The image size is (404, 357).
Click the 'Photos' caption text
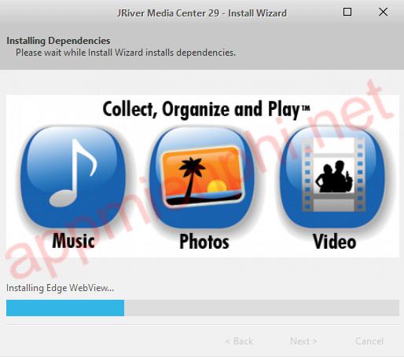coord(204,242)
